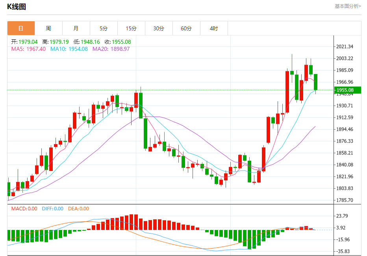The height and width of the screenshot is (256, 367).
Task: Open the 60分 interval tab
Action: 187,28
